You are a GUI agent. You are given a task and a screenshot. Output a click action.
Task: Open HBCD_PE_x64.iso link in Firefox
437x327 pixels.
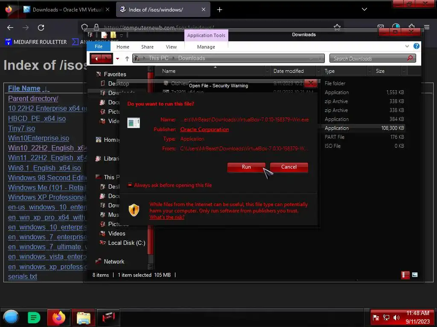coord(37,118)
